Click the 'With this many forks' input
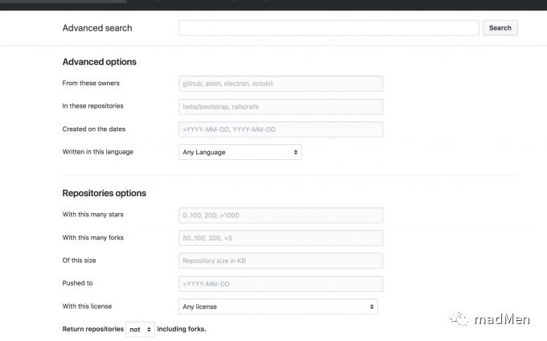The height and width of the screenshot is (341, 547). pos(280,238)
